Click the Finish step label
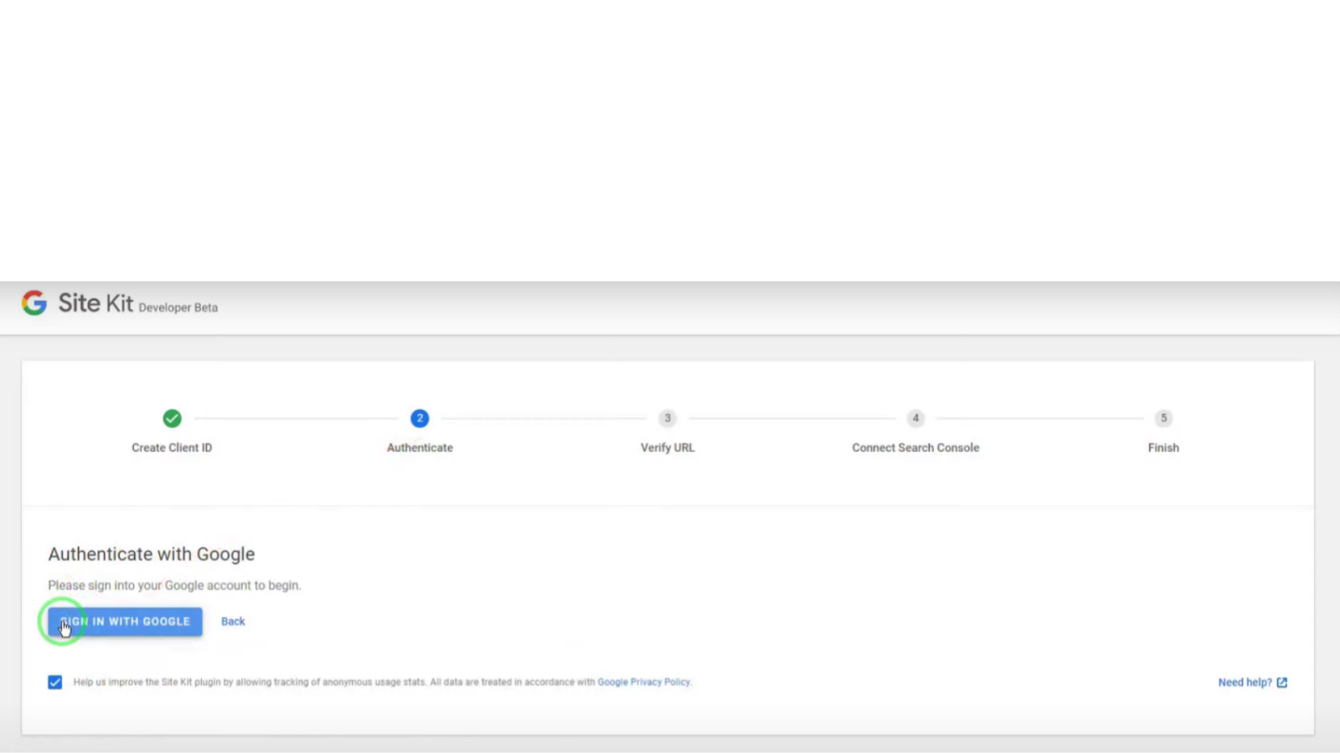This screenshot has height=753, width=1340. pos(1163,448)
